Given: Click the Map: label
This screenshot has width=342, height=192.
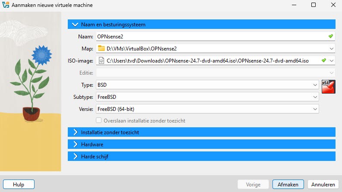Looking at the screenshot, I should [87, 49].
